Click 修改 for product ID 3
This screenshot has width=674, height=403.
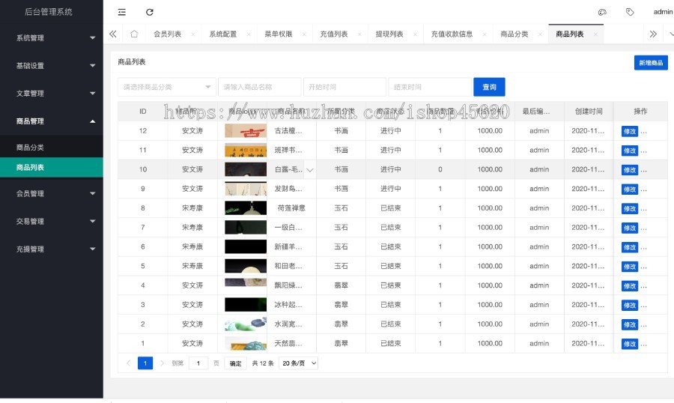tap(630, 306)
